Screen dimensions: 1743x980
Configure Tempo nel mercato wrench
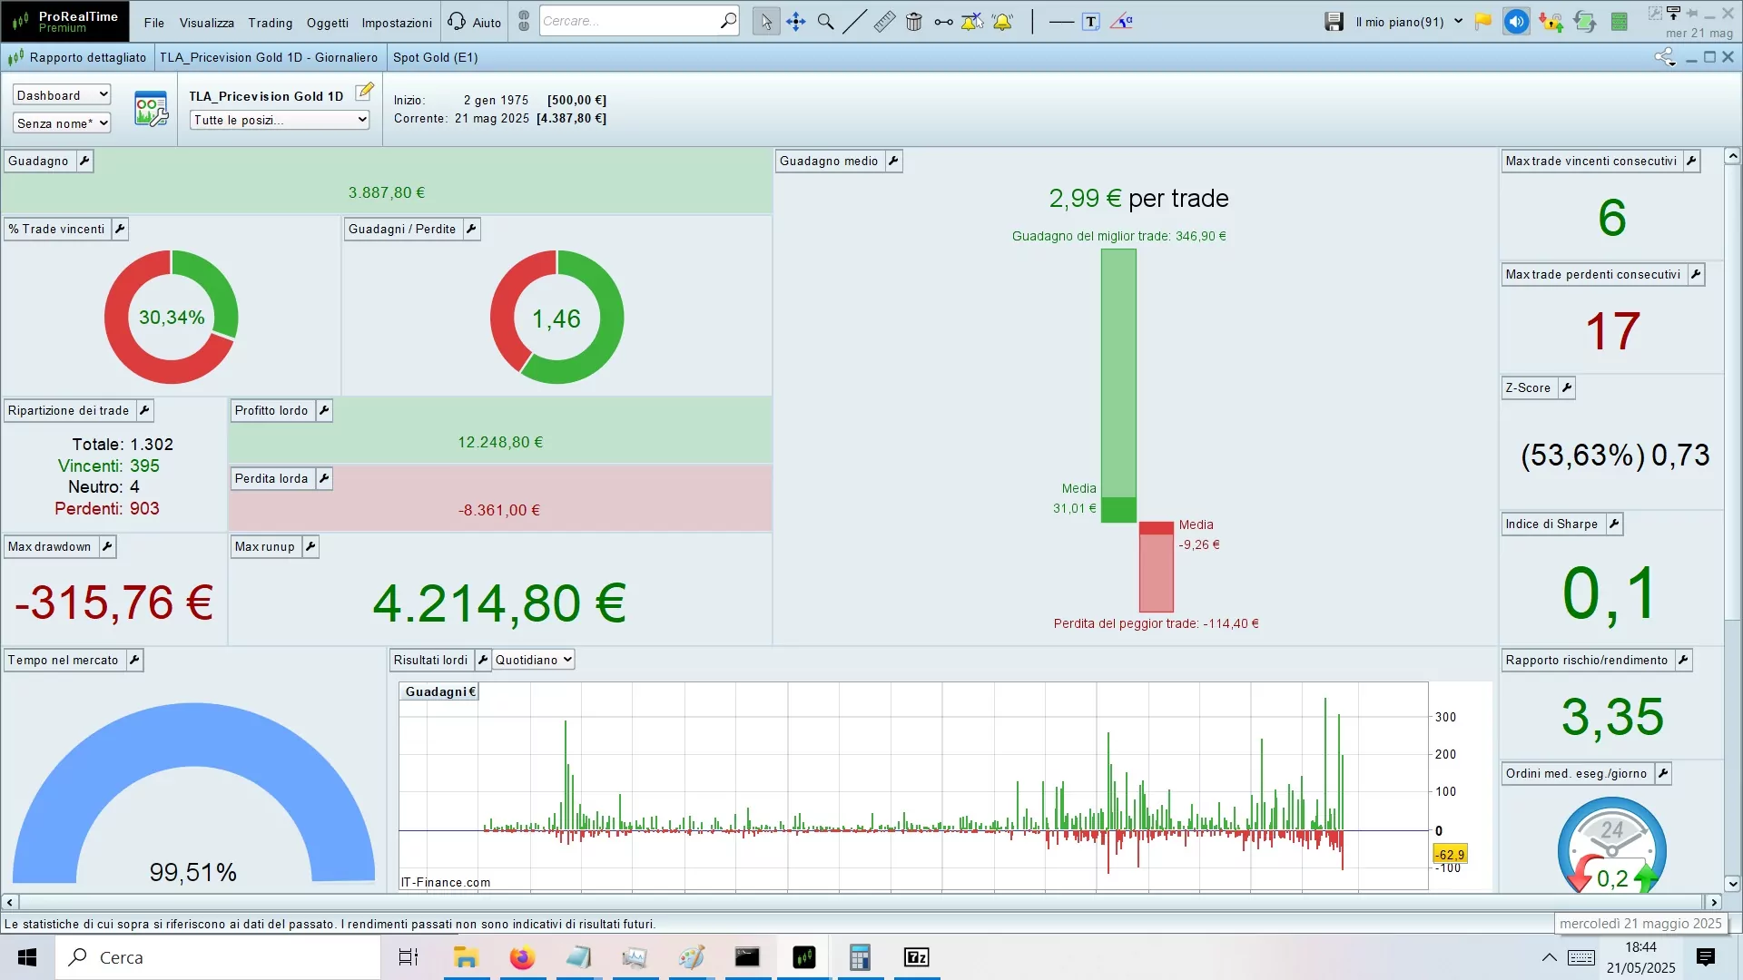coord(134,661)
